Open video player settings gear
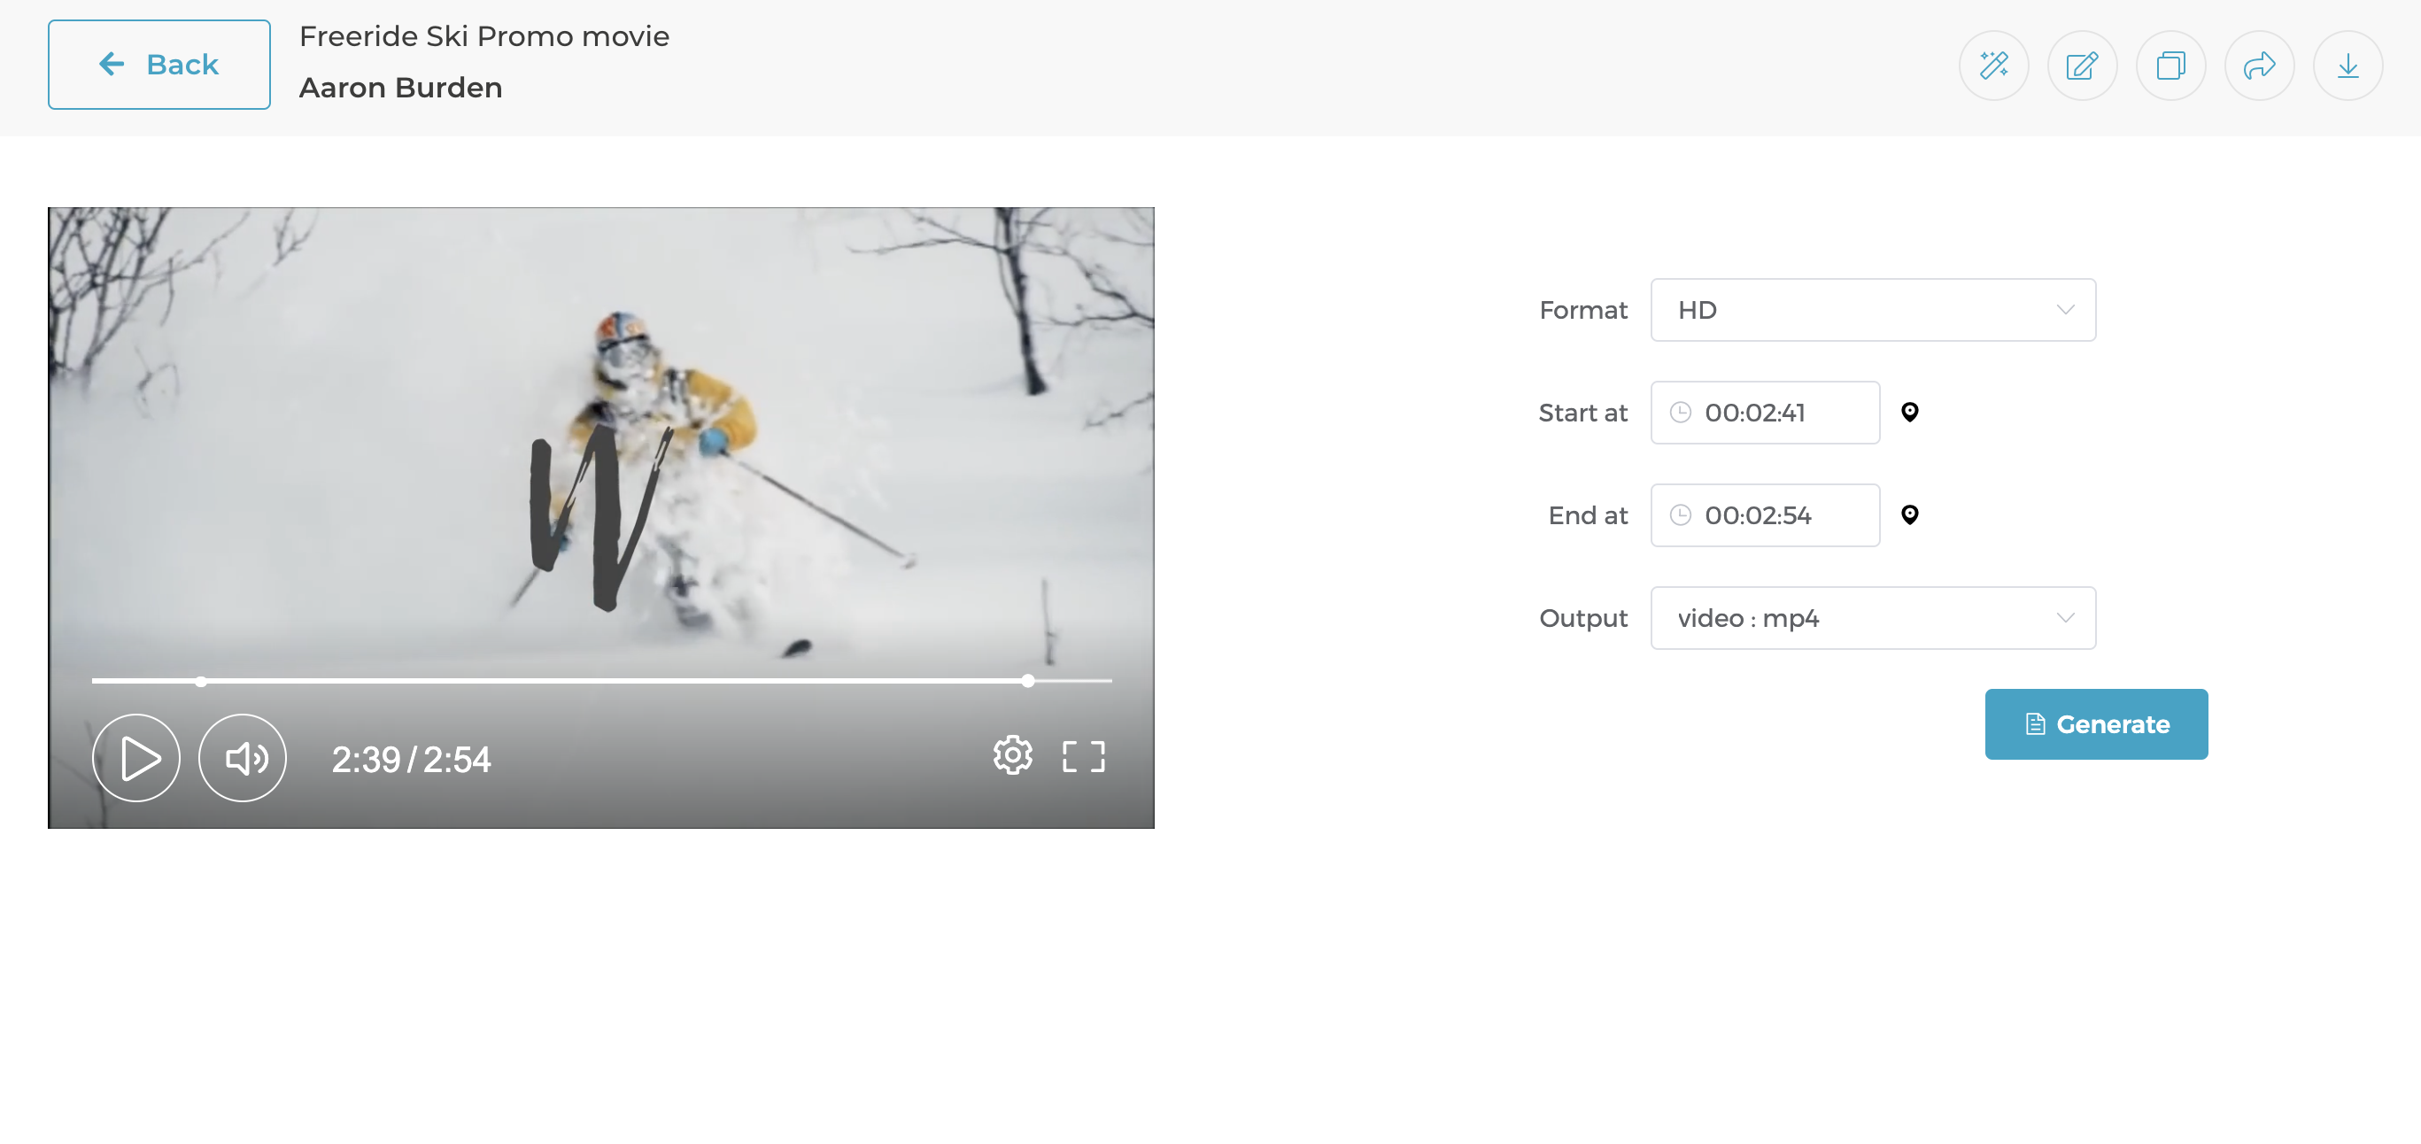Screen dimensions: 2421x1144 coord(1012,756)
